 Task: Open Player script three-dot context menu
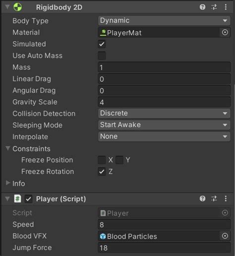[226, 198]
